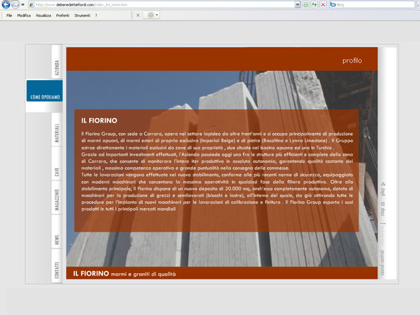The width and height of the screenshot is (420, 315).
Task: Open the File menu
Action: click(x=9, y=15)
